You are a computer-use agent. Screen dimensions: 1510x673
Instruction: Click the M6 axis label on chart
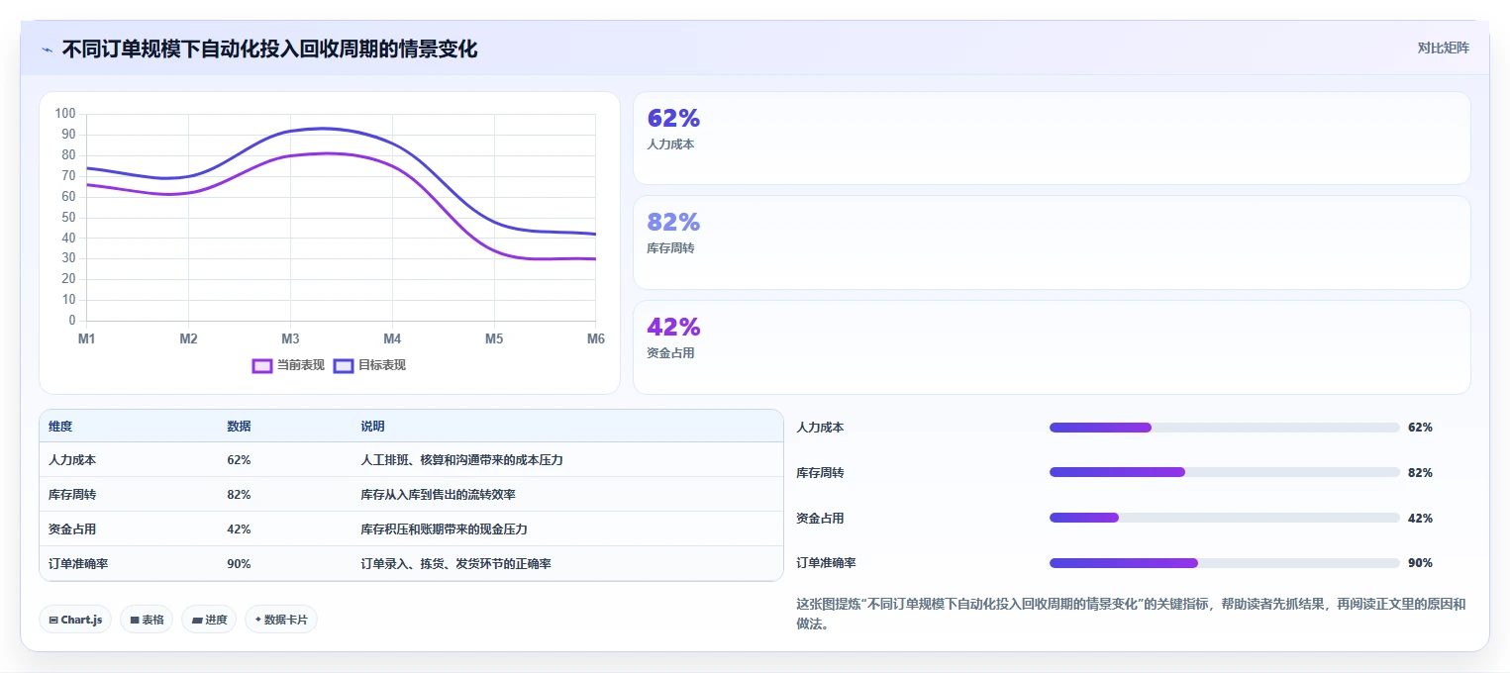595,338
